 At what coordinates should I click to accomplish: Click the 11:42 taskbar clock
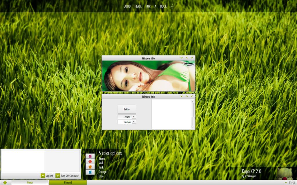click(292, 182)
